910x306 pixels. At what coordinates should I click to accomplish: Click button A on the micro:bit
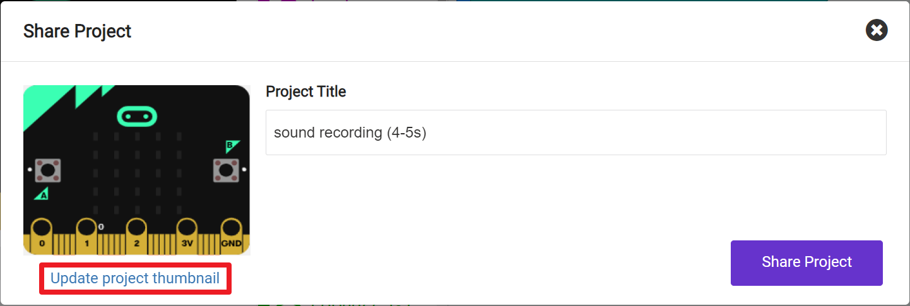pyautogui.click(x=48, y=170)
